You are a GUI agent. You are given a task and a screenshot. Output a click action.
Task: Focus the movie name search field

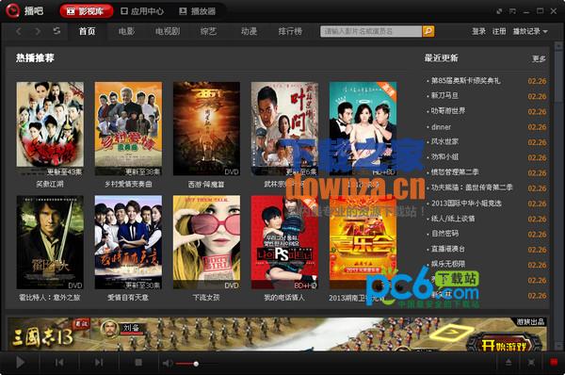click(x=371, y=31)
